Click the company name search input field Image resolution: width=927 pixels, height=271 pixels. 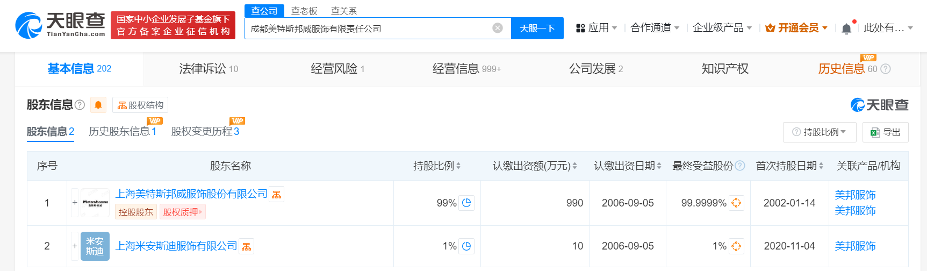click(x=368, y=28)
